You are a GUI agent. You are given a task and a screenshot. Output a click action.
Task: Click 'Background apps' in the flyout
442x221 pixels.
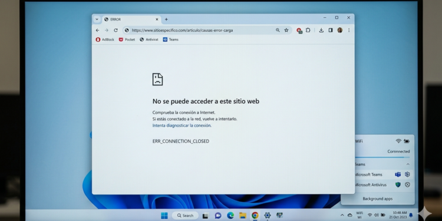click(377, 199)
